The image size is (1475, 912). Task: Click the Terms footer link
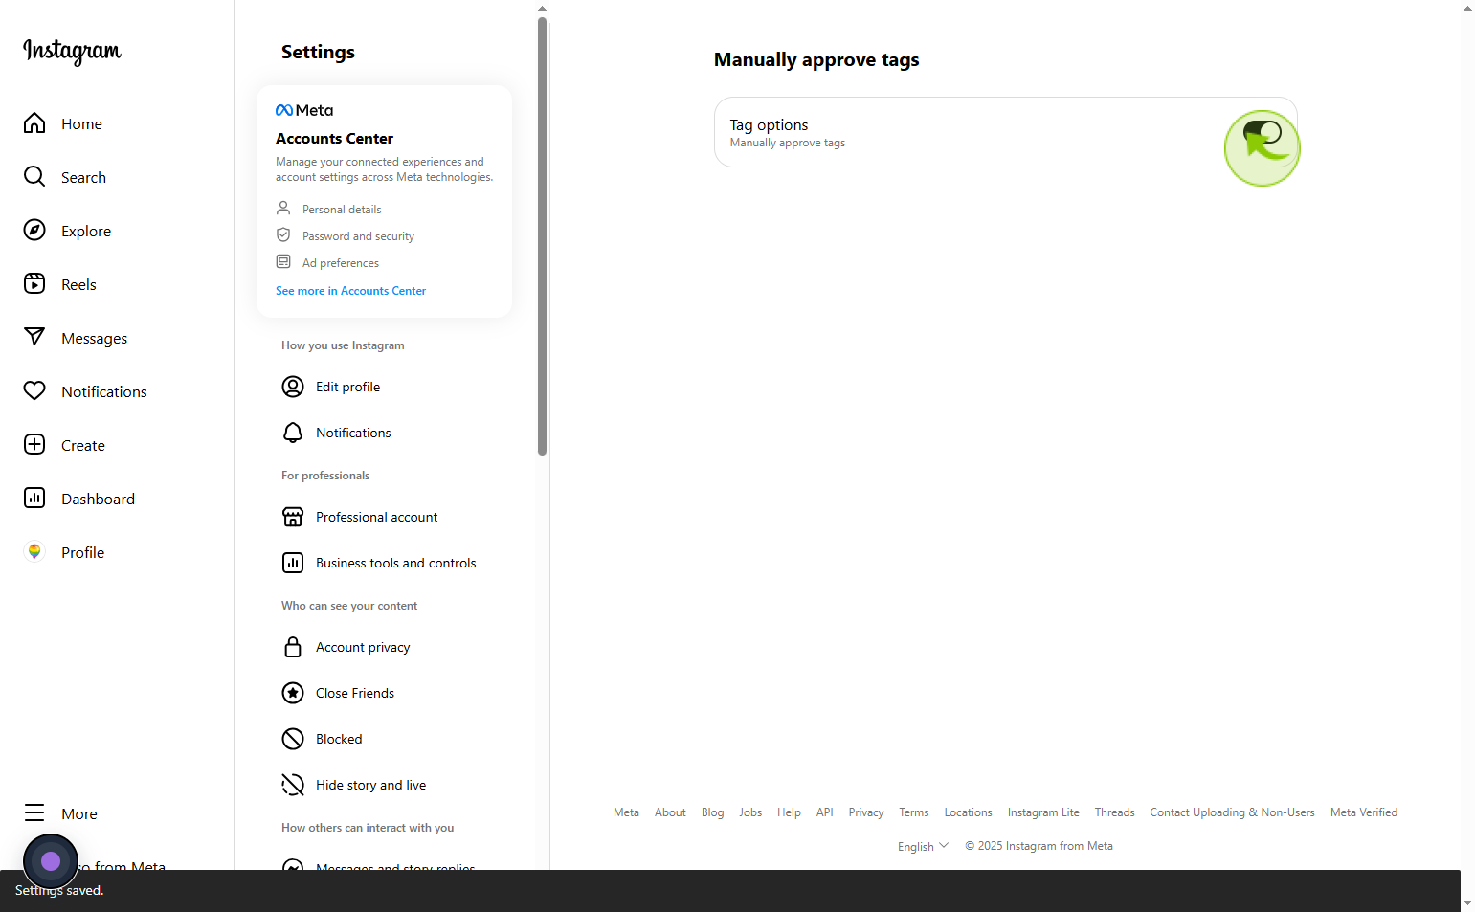[914, 812]
